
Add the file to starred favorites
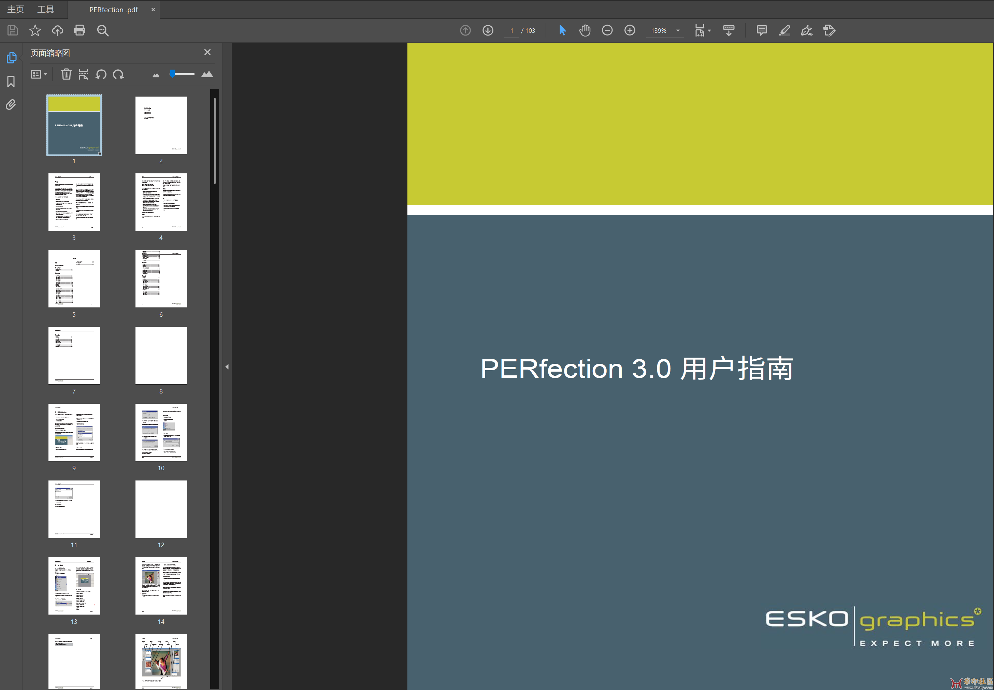click(x=35, y=30)
